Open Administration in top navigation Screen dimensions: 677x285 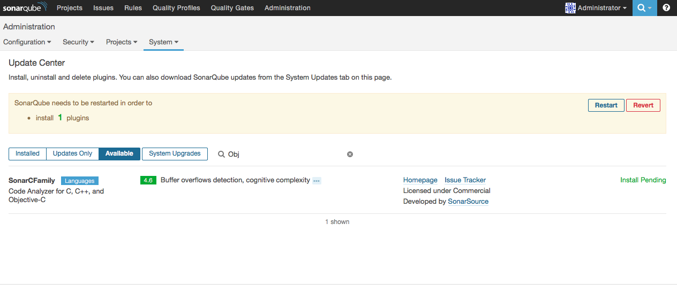tap(288, 8)
